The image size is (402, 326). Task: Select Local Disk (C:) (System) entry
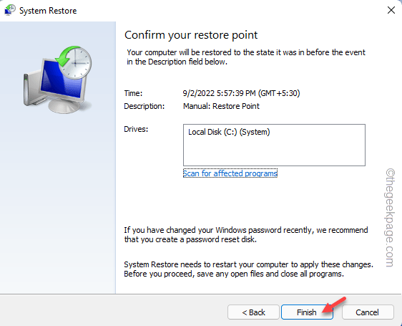(229, 132)
